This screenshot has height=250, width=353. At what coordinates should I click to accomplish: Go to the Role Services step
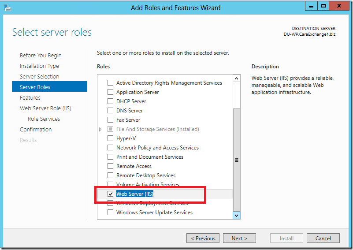(44, 119)
